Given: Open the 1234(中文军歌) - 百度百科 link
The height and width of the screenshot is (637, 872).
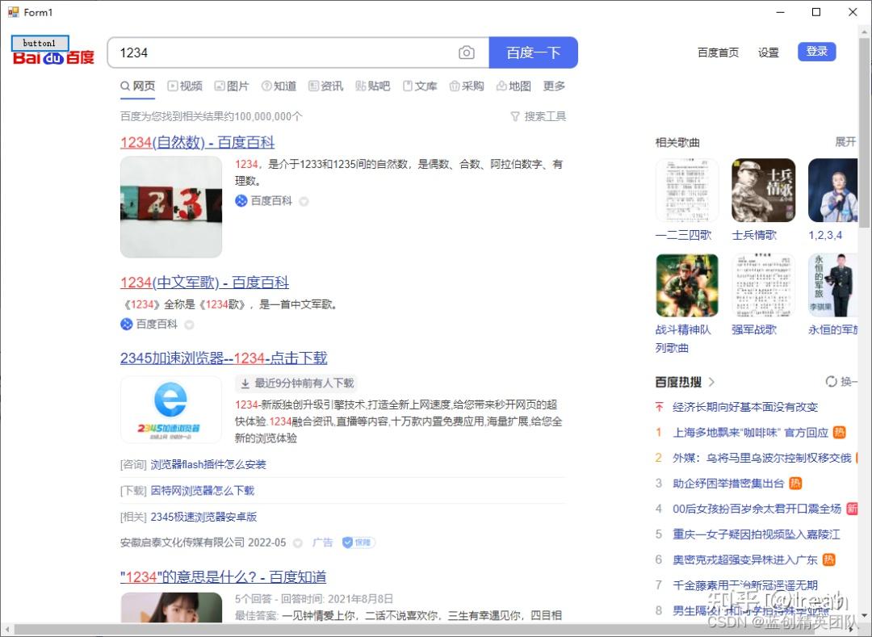Looking at the screenshot, I should (203, 282).
